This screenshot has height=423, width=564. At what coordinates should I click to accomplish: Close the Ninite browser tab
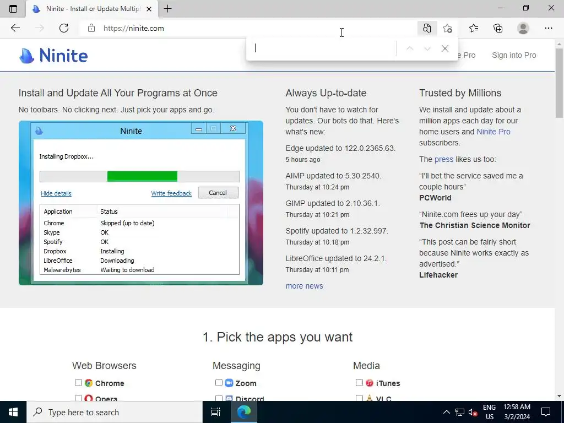(x=149, y=9)
